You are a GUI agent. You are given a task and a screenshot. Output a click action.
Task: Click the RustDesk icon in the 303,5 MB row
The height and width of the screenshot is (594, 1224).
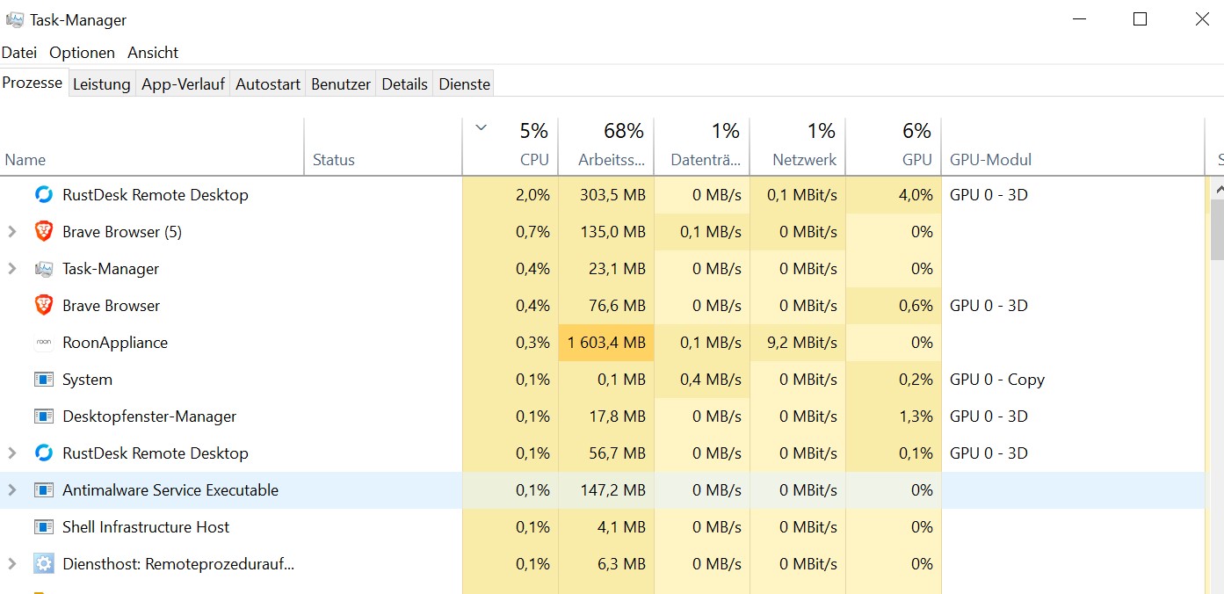pyautogui.click(x=43, y=195)
